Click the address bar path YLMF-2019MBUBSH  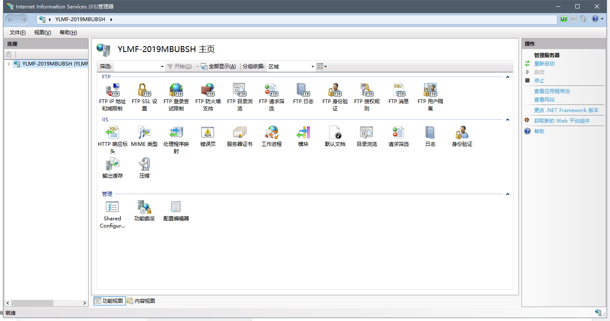pos(80,19)
